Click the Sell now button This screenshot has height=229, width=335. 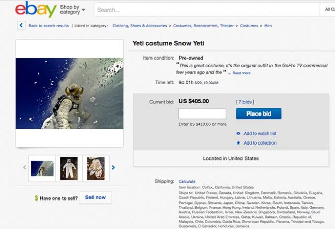[x=96, y=197]
